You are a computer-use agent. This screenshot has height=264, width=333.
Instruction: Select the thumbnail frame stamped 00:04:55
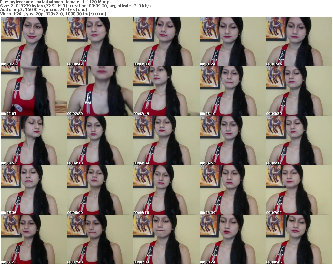pos(233,140)
